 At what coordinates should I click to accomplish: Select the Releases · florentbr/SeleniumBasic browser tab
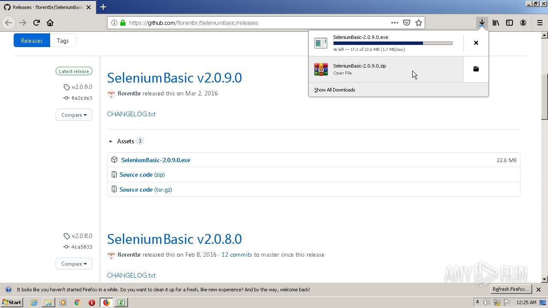pyautogui.click(x=47, y=7)
